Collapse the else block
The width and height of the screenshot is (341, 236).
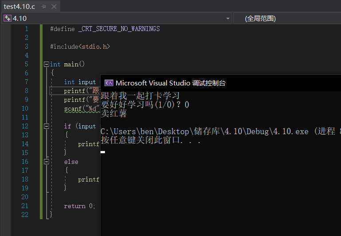(x=46, y=162)
